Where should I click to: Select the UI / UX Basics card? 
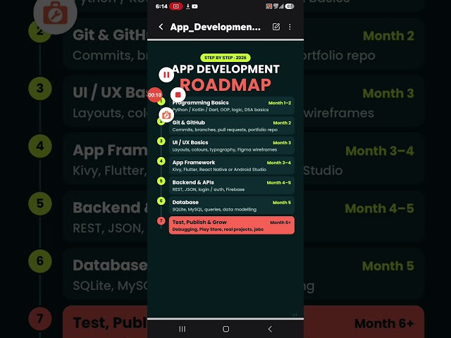(232, 146)
